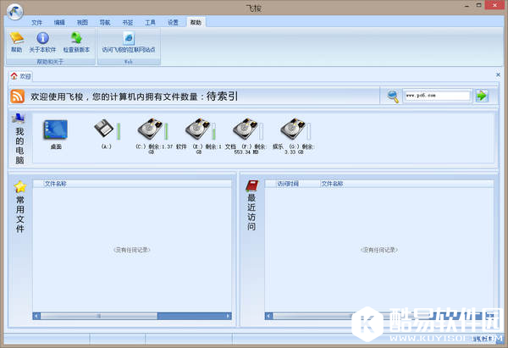This screenshot has height=348, width=508.
Task: Click the 常用文件 horizontal scrollbar
Action: pyautogui.click(x=131, y=317)
